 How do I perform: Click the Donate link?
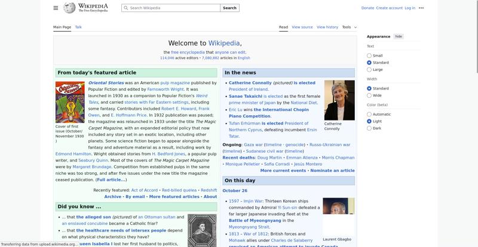[x=367, y=8]
